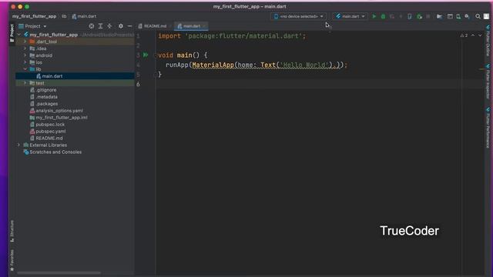Place cursor on empty line 6

pos(308,84)
